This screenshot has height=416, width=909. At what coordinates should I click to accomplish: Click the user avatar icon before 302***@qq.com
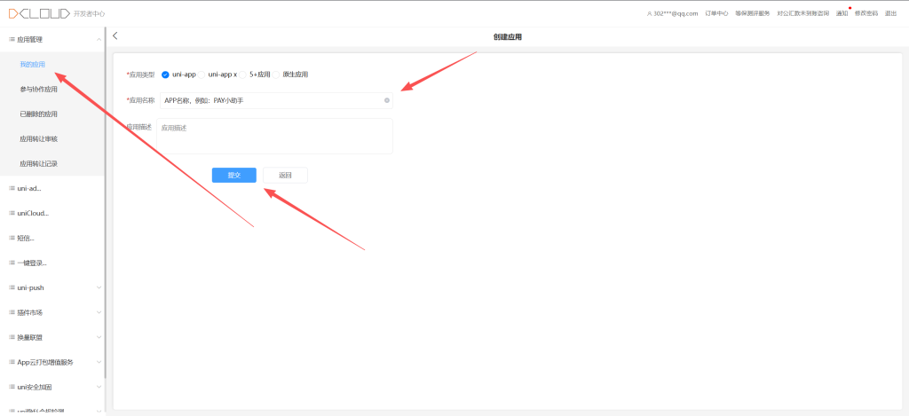pyautogui.click(x=649, y=14)
